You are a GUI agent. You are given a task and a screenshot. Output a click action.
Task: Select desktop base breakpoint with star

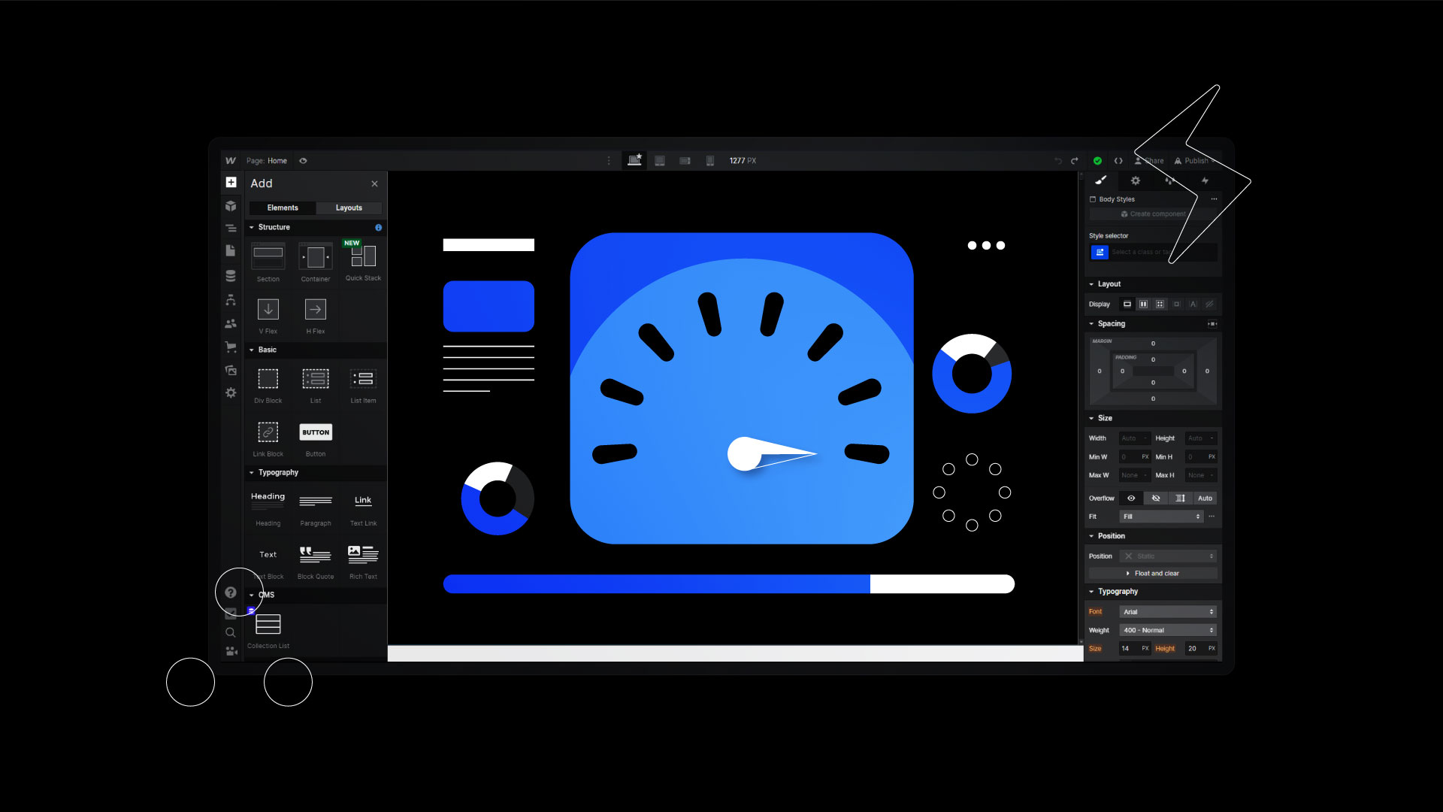click(634, 160)
